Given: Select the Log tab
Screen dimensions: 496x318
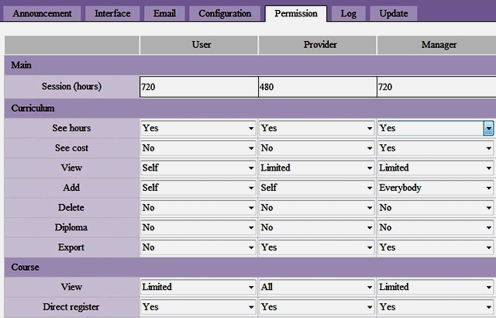Looking at the screenshot, I should pos(349,13).
